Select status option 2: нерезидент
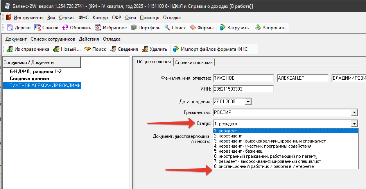Screen dimensions: 366x189 (228, 136)
